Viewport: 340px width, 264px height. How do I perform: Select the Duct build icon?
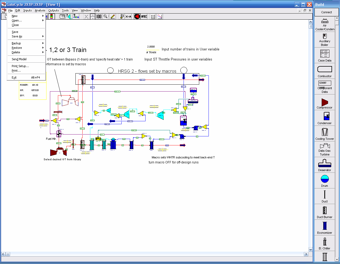[325, 196]
